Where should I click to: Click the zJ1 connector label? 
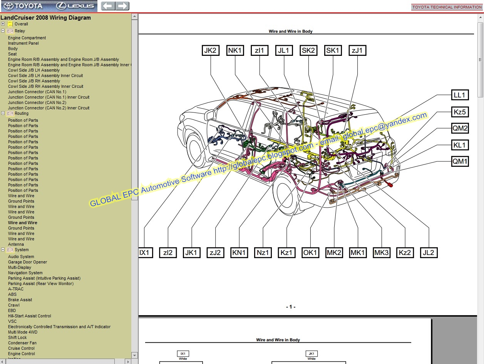(x=357, y=50)
